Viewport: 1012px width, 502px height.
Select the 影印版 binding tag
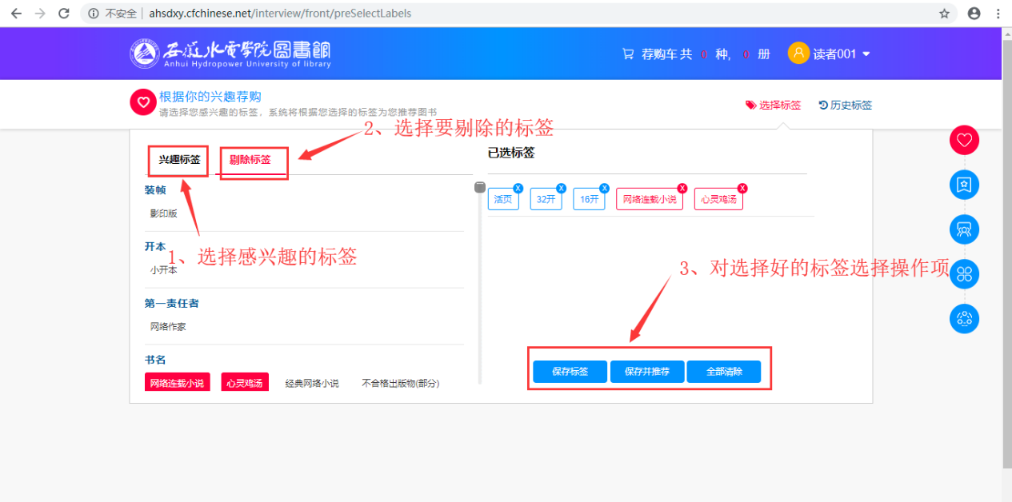coord(164,213)
